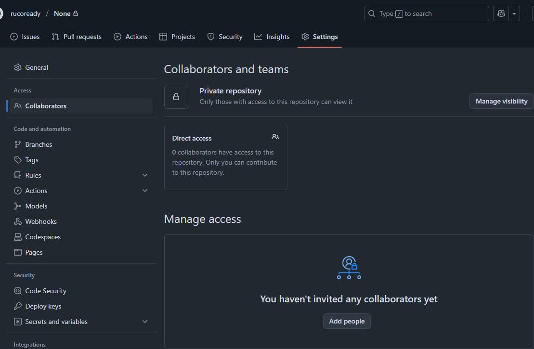Open the Projects tab

[177, 37]
